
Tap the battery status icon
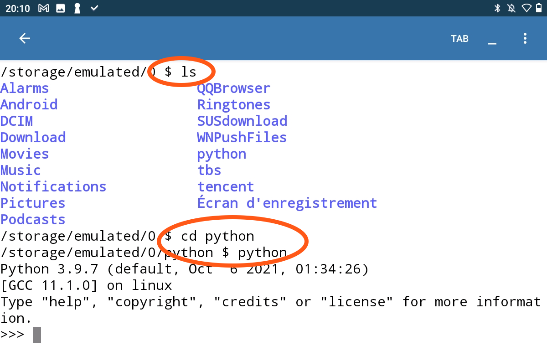pyautogui.click(x=539, y=8)
